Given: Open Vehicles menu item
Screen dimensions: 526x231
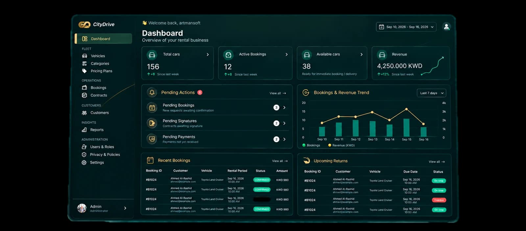Looking at the screenshot, I should click(98, 56).
